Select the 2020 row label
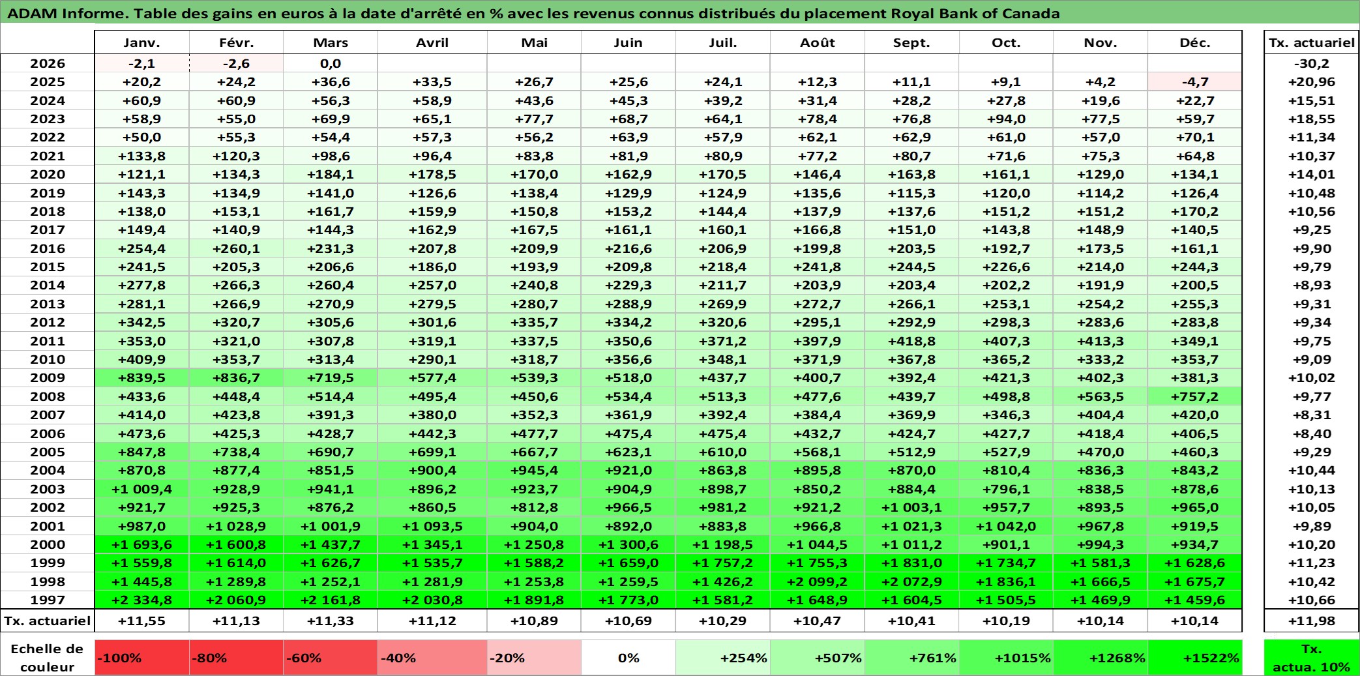 [48, 175]
